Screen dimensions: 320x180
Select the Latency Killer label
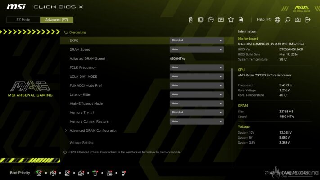tap(81, 94)
